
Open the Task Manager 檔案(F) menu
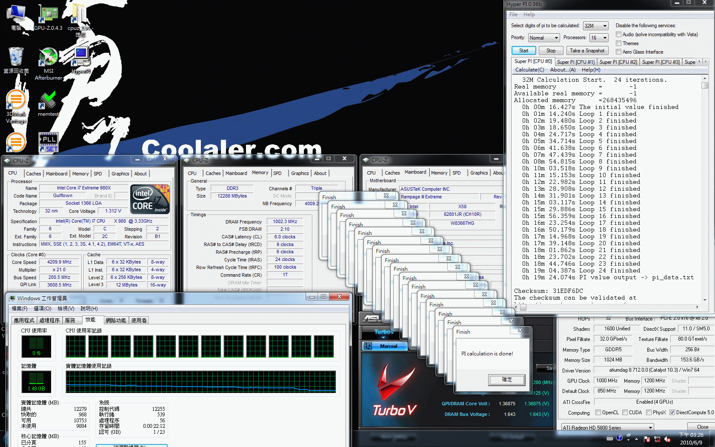tap(20, 309)
